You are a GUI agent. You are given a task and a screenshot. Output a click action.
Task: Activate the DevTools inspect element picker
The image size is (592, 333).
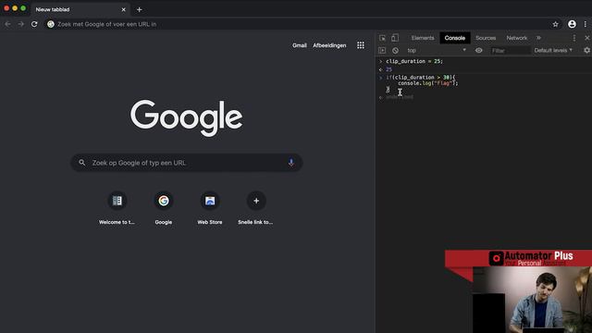[382, 38]
